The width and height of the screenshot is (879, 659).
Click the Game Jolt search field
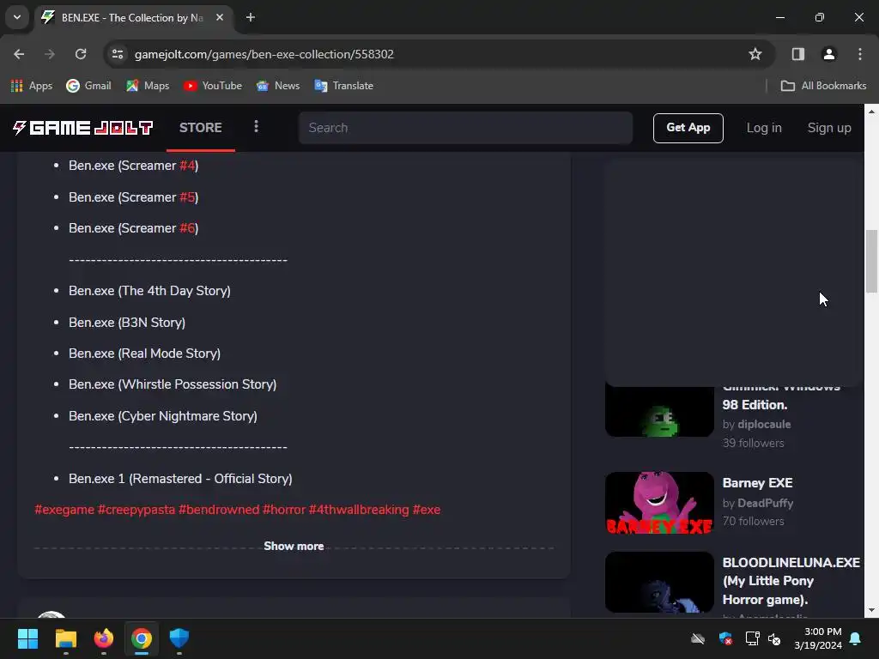[465, 128]
